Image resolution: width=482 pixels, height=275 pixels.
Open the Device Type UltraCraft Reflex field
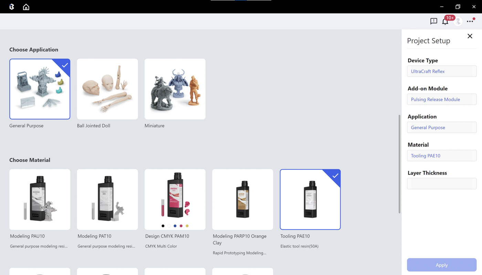point(442,71)
